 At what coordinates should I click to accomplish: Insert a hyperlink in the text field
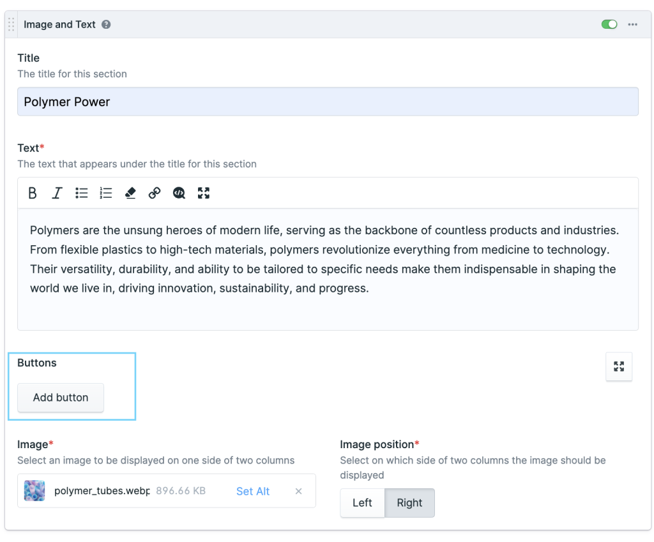[x=155, y=193]
